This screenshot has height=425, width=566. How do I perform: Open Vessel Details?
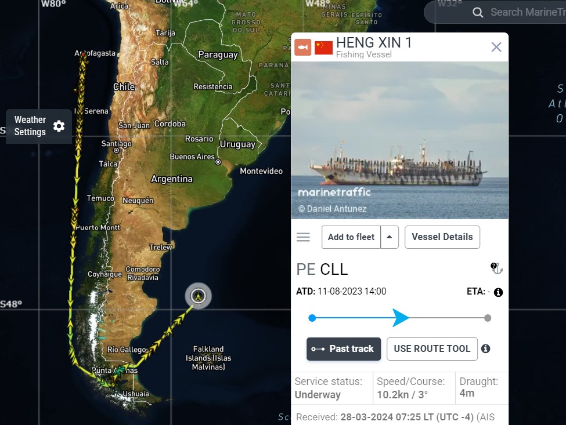coord(442,237)
